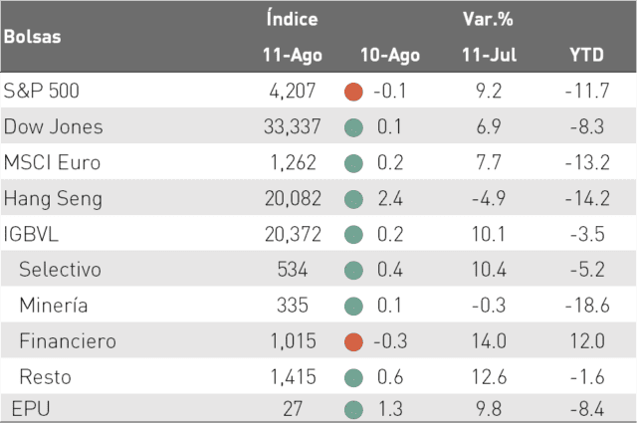Click the green indicator dot for IGBVL
The width and height of the screenshot is (637, 423).
tap(353, 235)
